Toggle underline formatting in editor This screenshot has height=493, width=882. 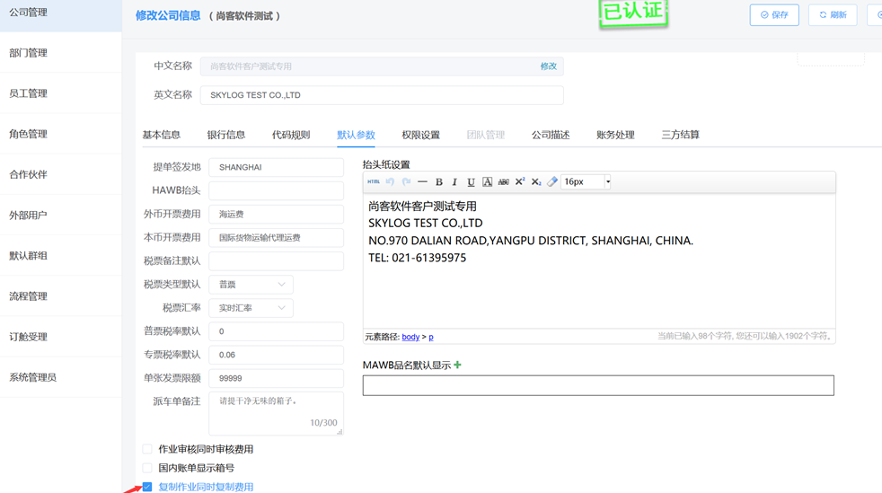click(x=471, y=181)
